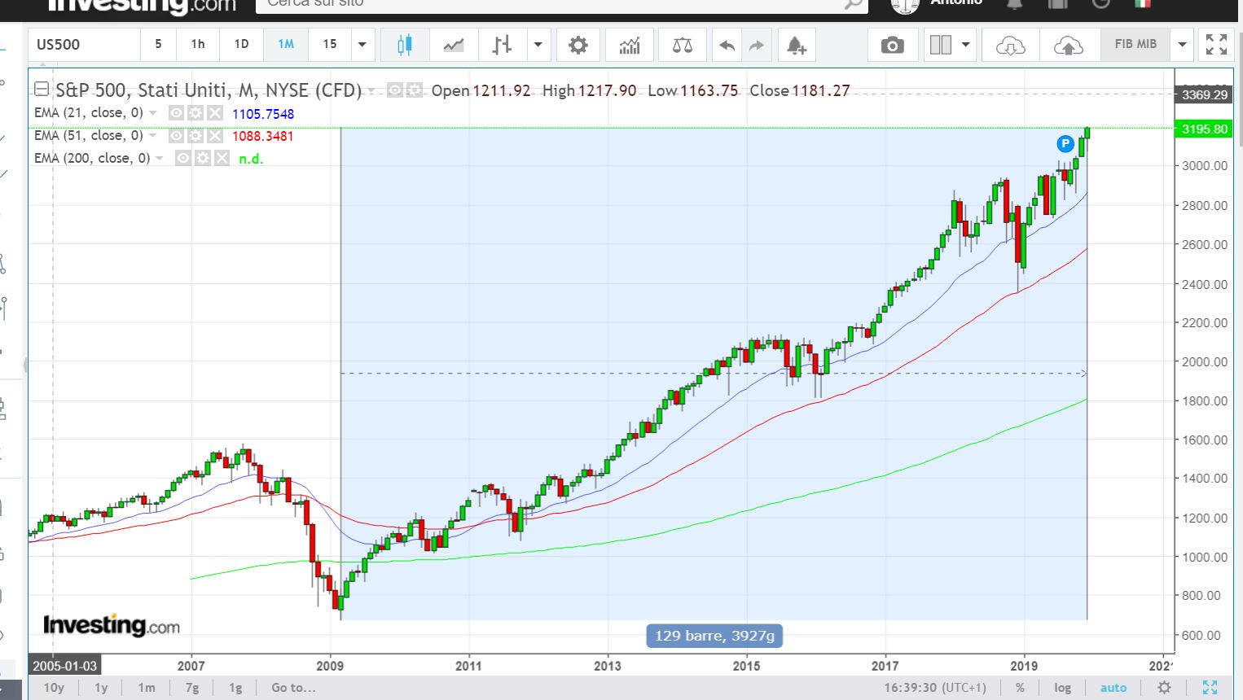Click the EMA 21 value 1105.7548
The width and height of the screenshot is (1243, 700).
pyautogui.click(x=263, y=114)
